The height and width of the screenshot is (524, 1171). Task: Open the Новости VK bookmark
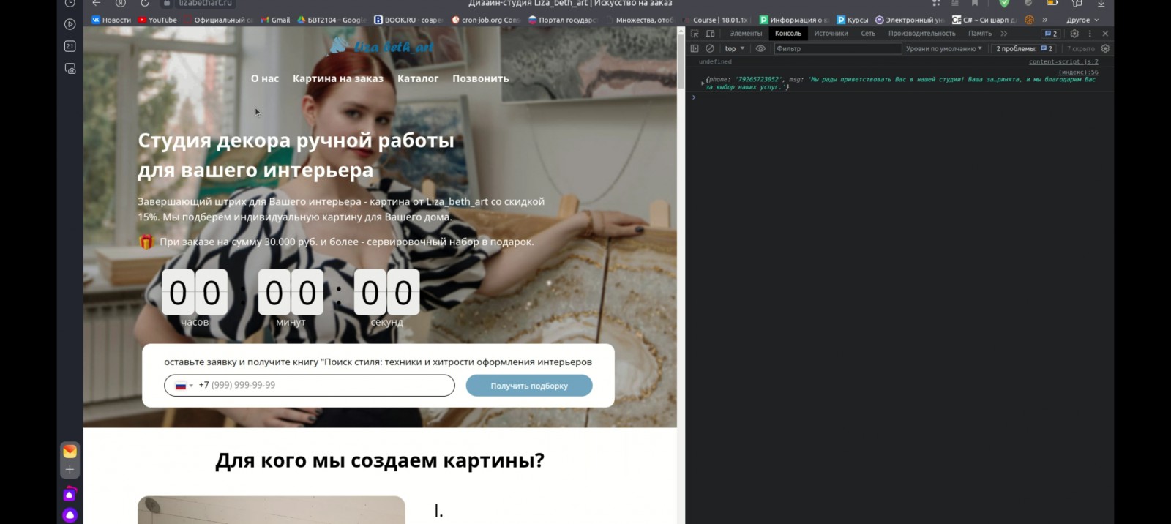click(111, 20)
